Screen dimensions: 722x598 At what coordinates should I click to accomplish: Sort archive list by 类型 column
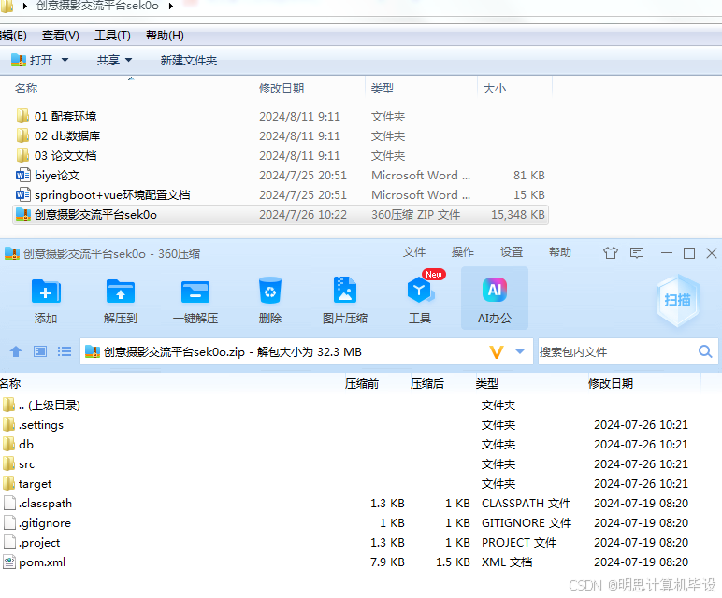(x=487, y=384)
